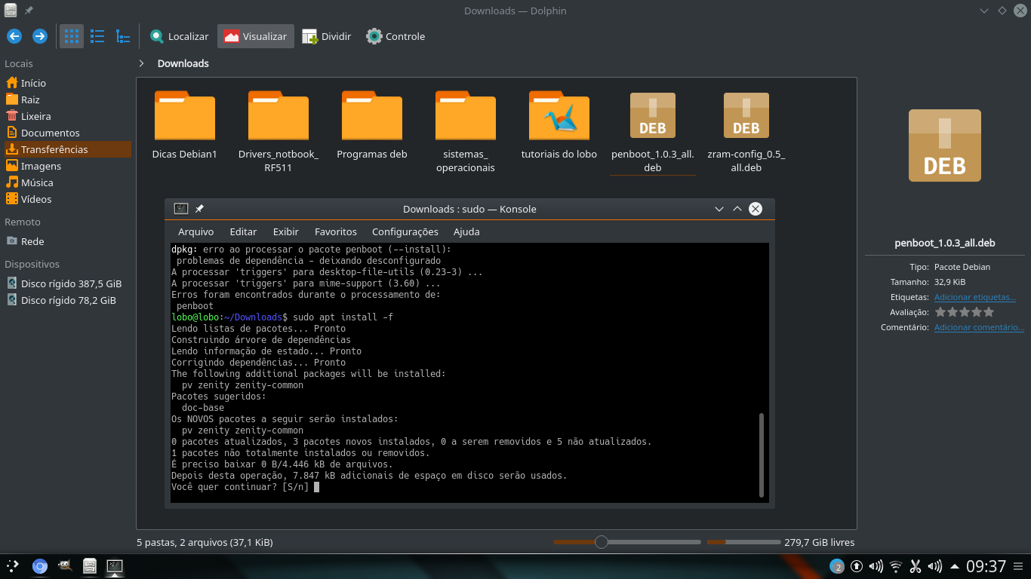
Task: Pin the Konsole window on top
Action: (x=200, y=209)
